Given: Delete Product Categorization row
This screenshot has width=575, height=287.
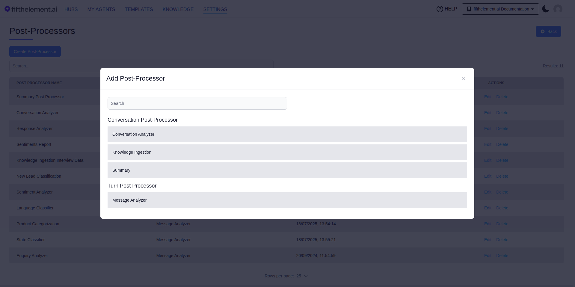Looking at the screenshot, I should tap(502, 224).
